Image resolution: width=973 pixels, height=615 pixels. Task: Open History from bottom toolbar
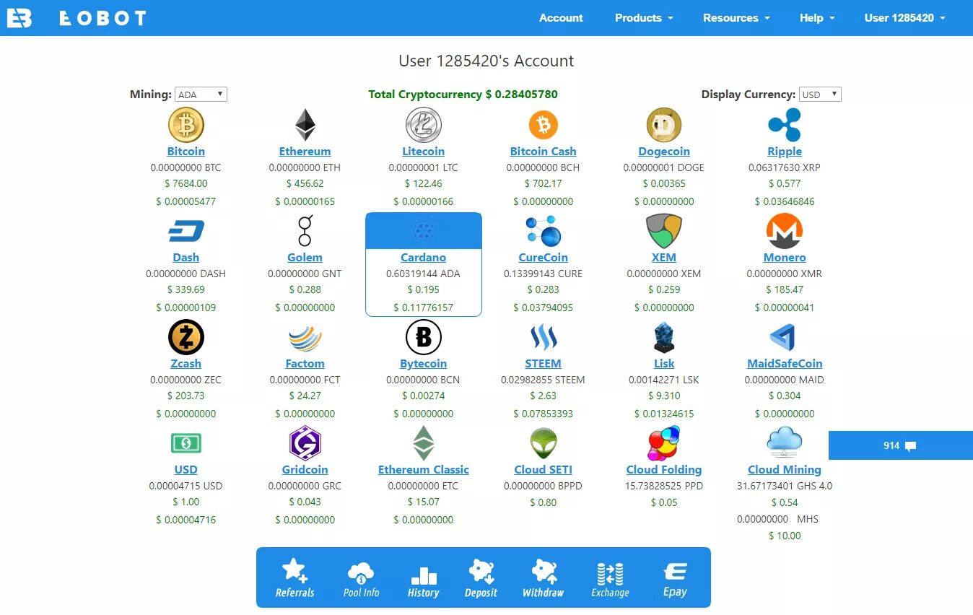(x=423, y=583)
